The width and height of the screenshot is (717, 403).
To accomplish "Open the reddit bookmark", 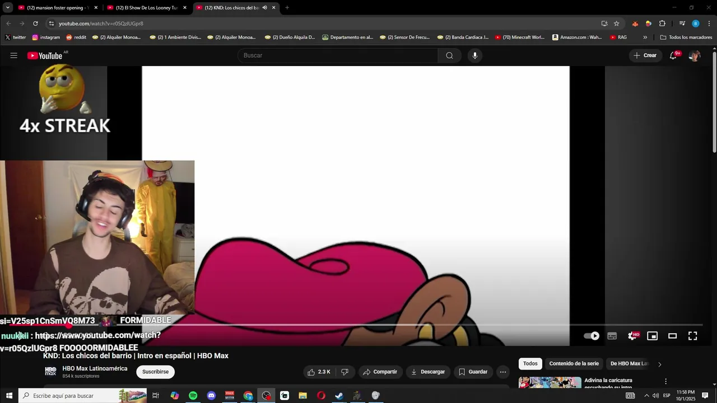I will pyautogui.click(x=76, y=38).
